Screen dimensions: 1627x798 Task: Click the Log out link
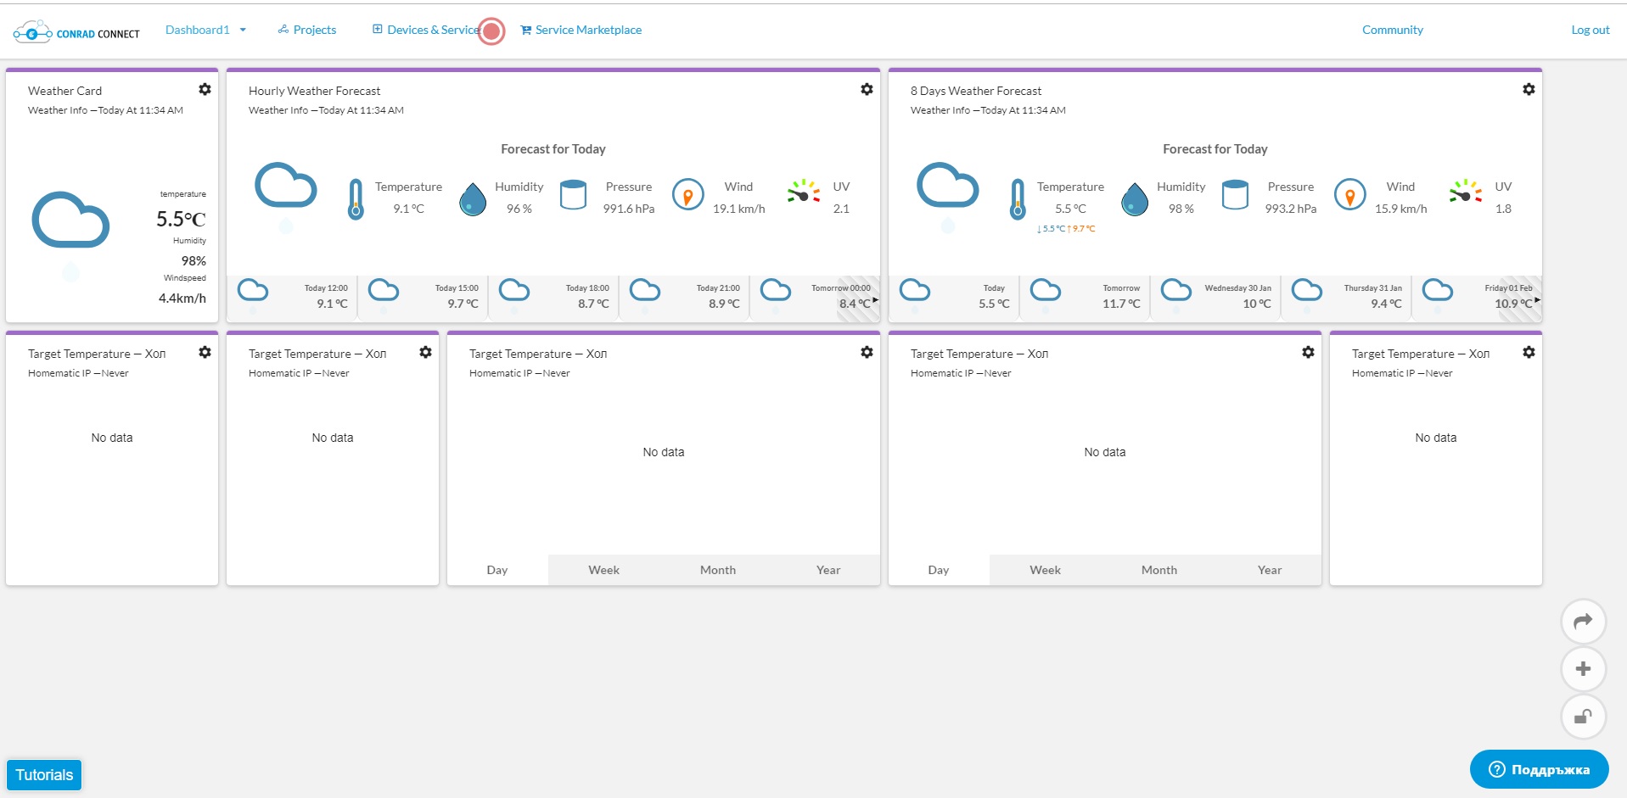[1590, 30]
